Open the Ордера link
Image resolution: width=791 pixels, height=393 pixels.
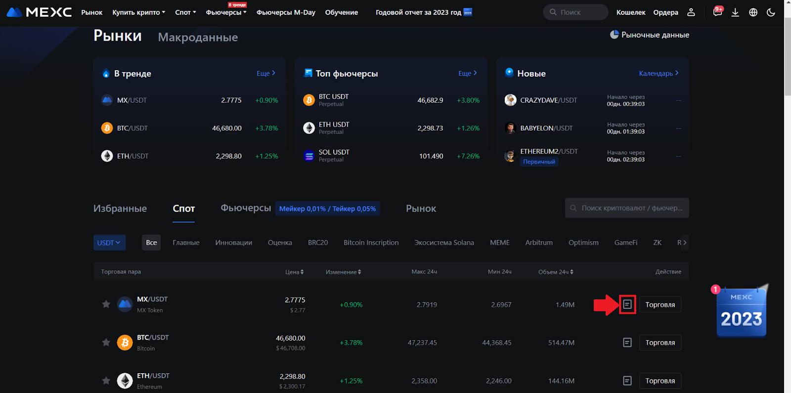(x=665, y=12)
